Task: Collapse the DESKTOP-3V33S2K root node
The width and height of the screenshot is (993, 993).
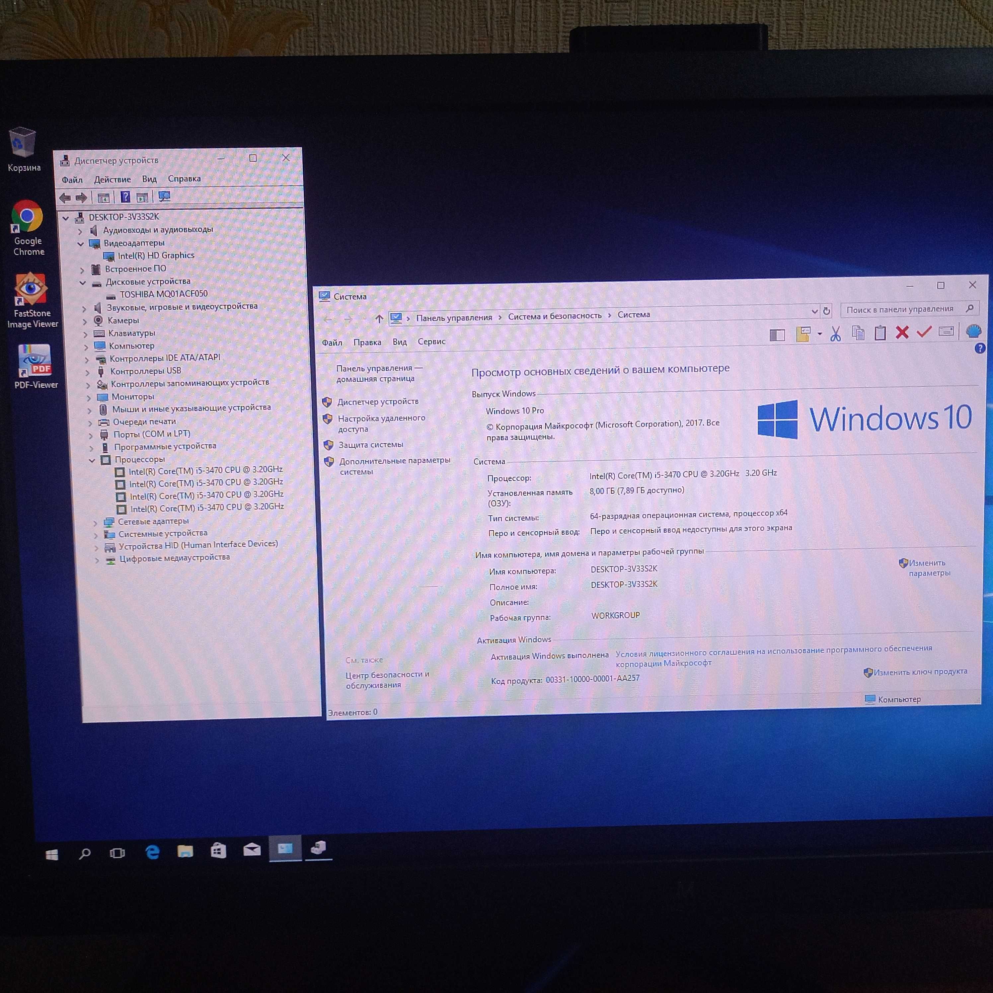Action: coord(66,218)
